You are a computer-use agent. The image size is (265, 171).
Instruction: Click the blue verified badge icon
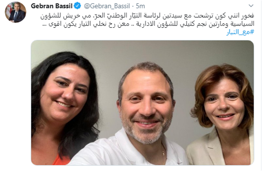pos(78,6)
